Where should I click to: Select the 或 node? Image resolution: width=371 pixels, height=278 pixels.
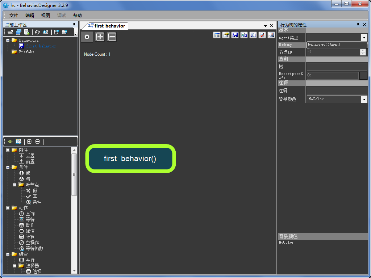pyautogui.click(x=28, y=173)
